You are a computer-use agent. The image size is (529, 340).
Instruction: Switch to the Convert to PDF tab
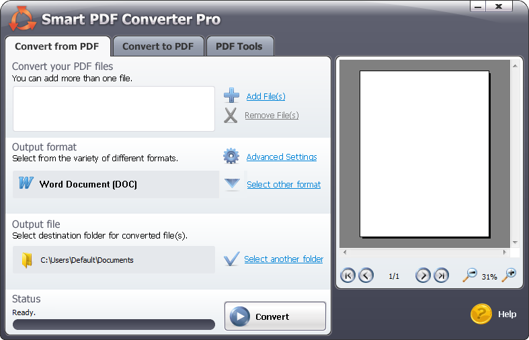pyautogui.click(x=158, y=46)
